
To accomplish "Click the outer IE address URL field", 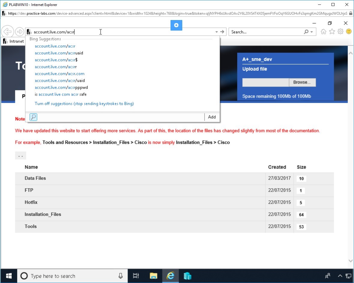I will pos(177,13).
